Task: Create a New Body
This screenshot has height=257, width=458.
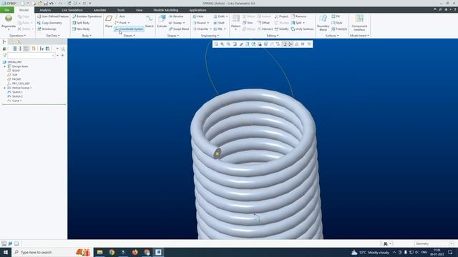Action: tap(81, 29)
